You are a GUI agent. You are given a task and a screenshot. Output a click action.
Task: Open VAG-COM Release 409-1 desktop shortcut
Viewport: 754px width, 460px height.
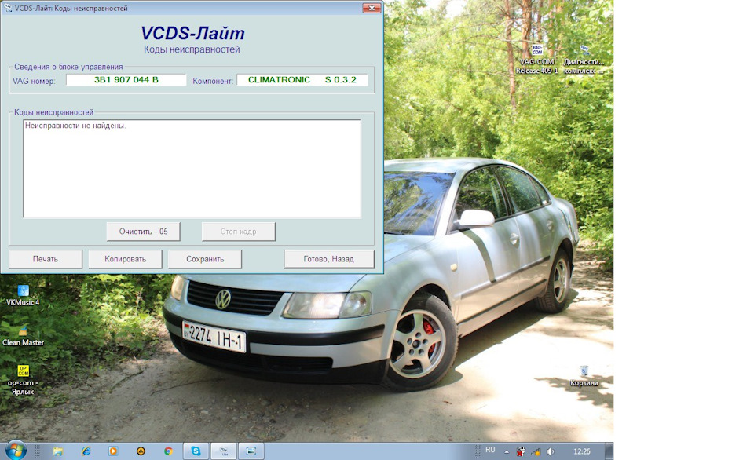(x=537, y=59)
